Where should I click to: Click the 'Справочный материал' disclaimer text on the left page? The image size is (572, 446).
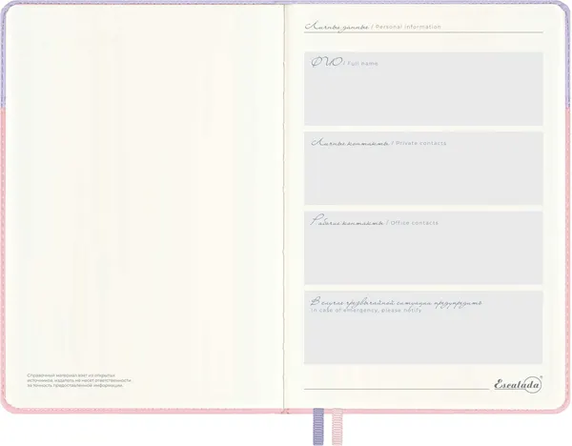[x=79, y=380]
